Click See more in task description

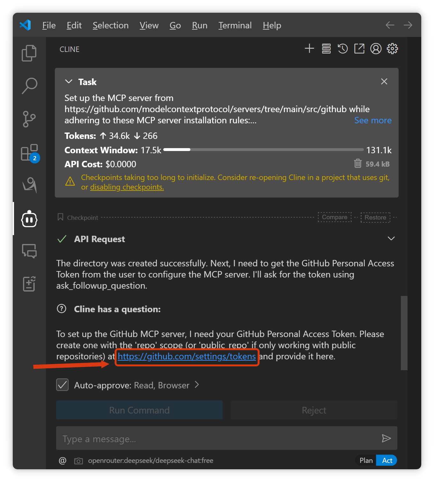[x=373, y=120]
